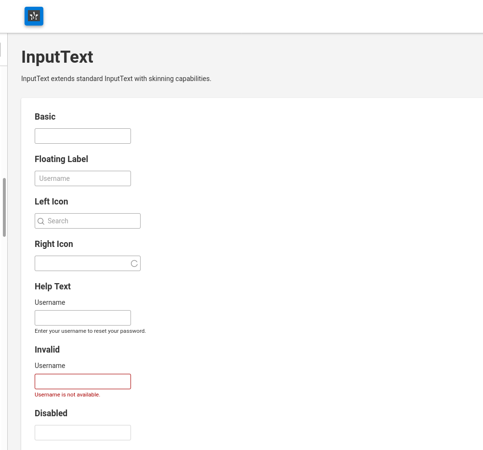This screenshot has height=450, width=483.
Task: Click the magnifier icon in Search field
Action: (41, 221)
